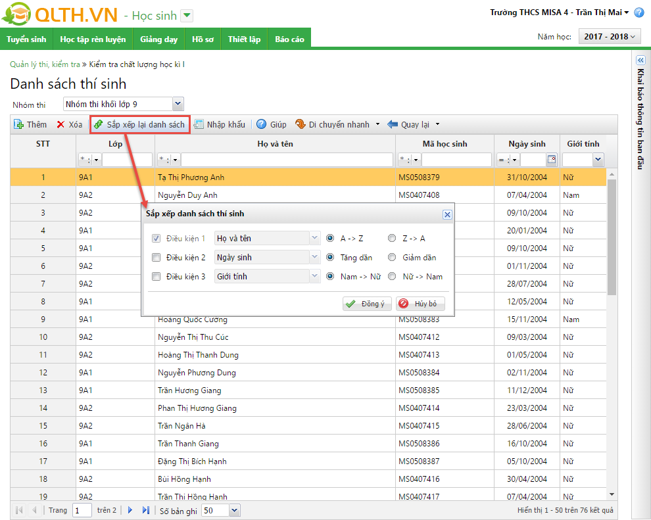The height and width of the screenshot is (520, 651).
Task: Open the Năm học 2017 - 2018 selector
Action: point(609,37)
